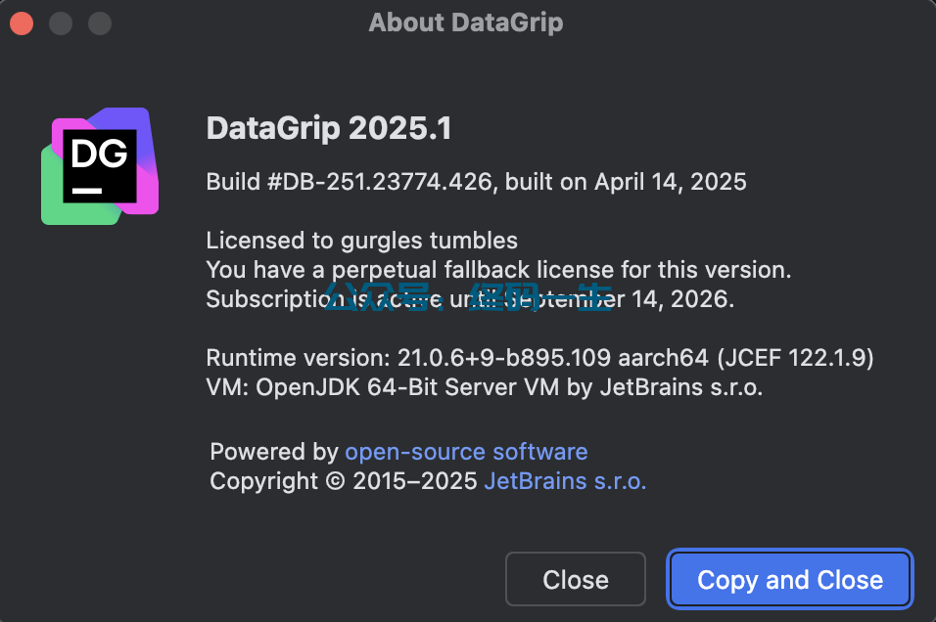This screenshot has width=936, height=622.
Task: Click the red close window button
Action: coord(22,22)
